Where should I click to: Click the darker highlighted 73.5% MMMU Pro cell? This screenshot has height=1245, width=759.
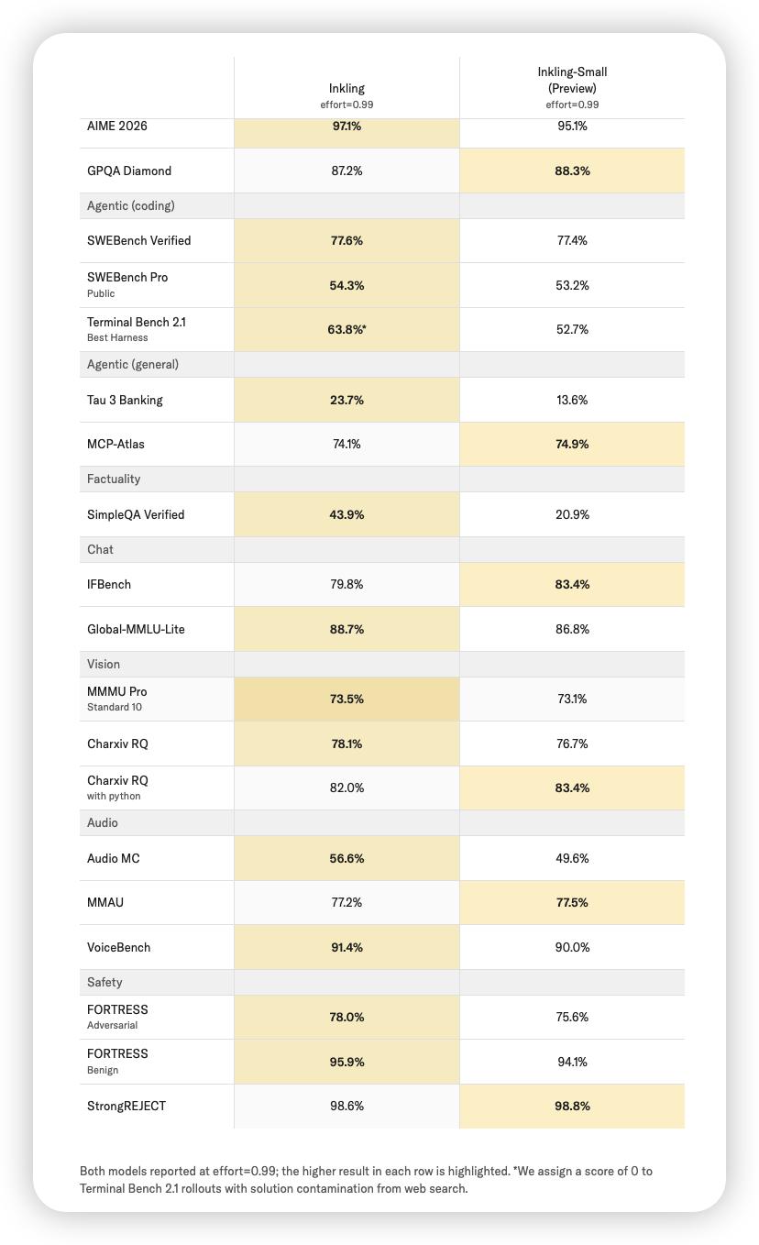tap(346, 699)
